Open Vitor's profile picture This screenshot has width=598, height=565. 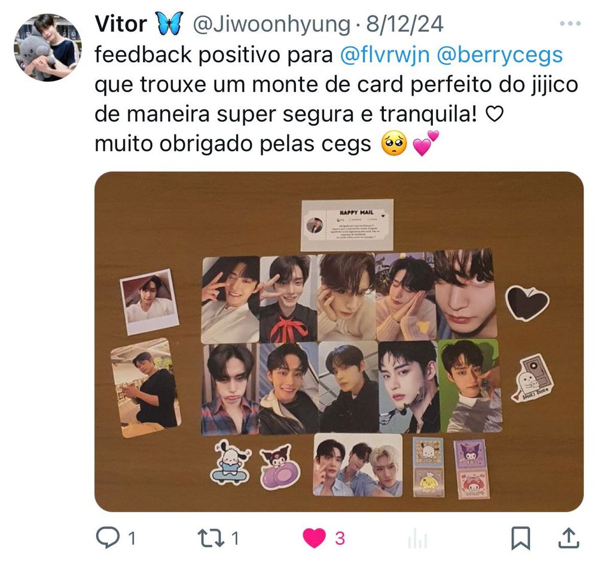point(48,48)
